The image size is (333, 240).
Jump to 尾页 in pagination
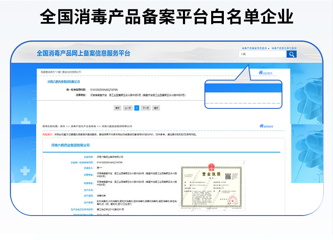pyautogui.click(x=156, y=108)
